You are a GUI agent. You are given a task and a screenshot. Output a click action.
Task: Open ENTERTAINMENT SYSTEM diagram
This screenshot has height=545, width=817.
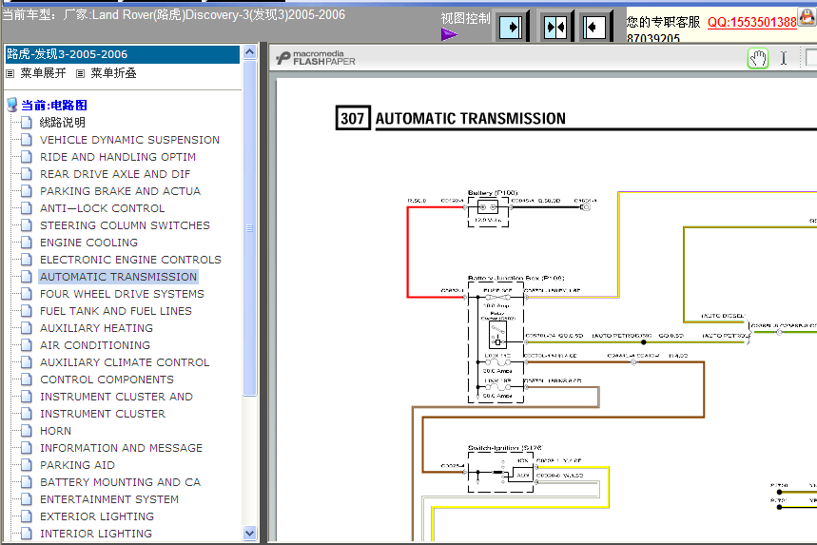coord(109,499)
